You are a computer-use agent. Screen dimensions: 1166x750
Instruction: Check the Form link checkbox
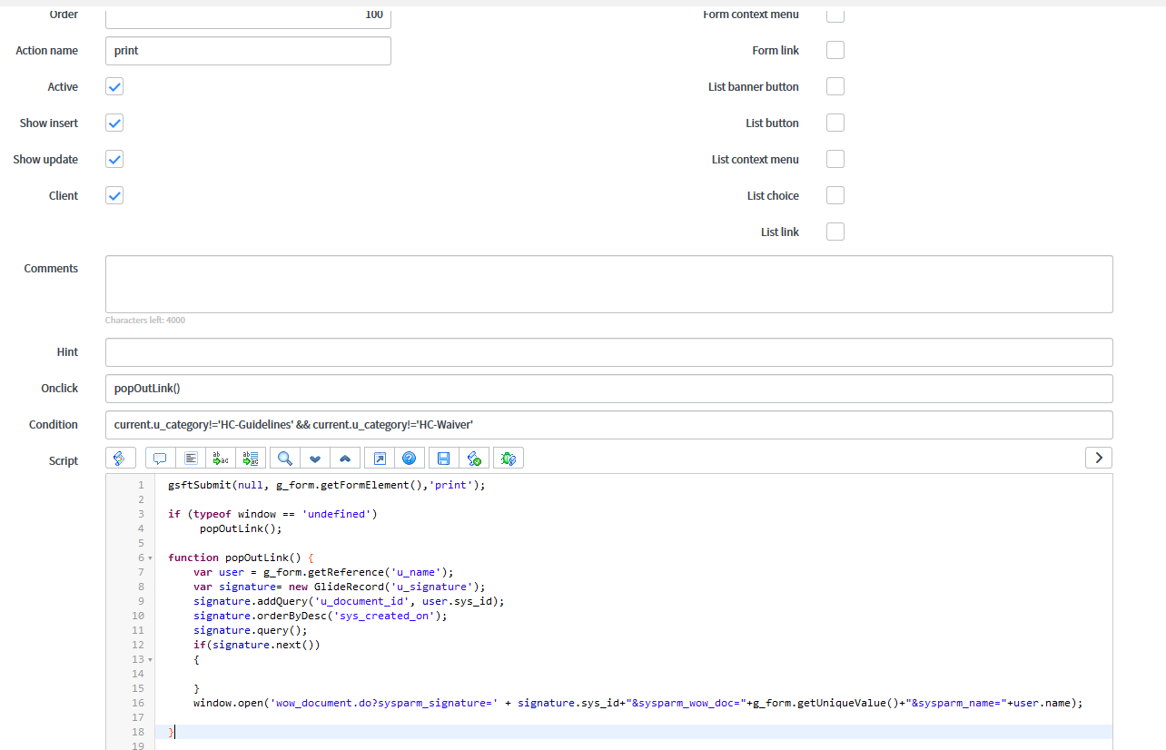coord(835,50)
